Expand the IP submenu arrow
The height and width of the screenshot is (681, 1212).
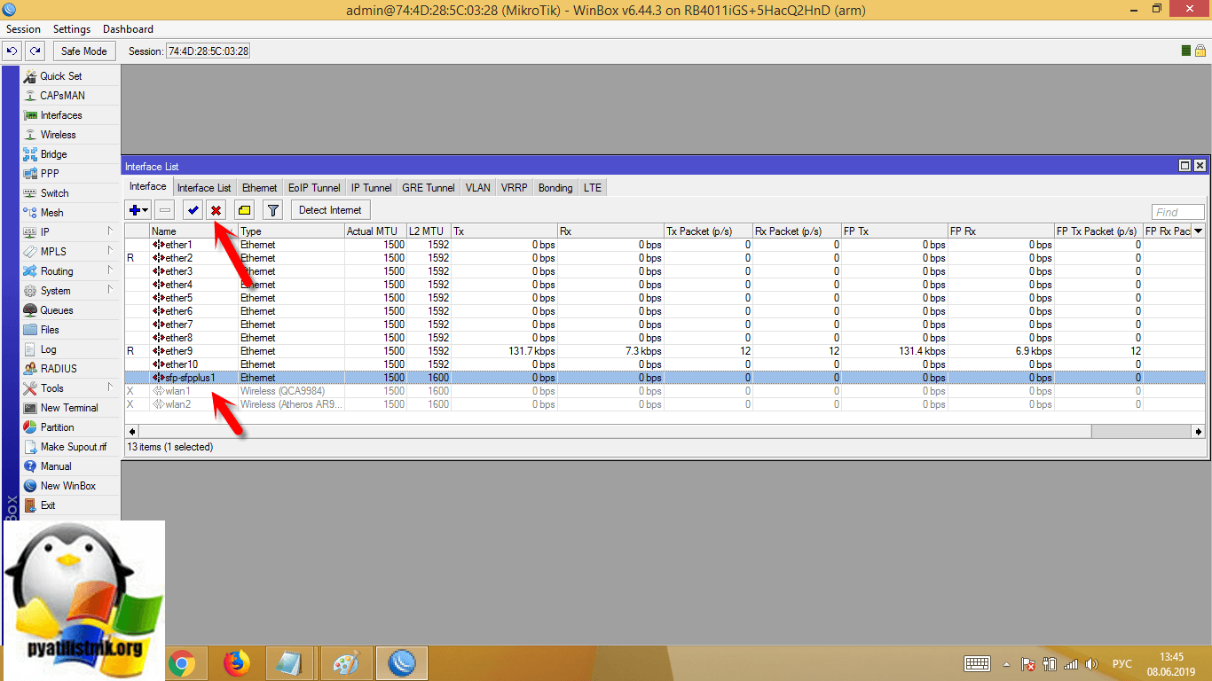pyautogui.click(x=110, y=231)
